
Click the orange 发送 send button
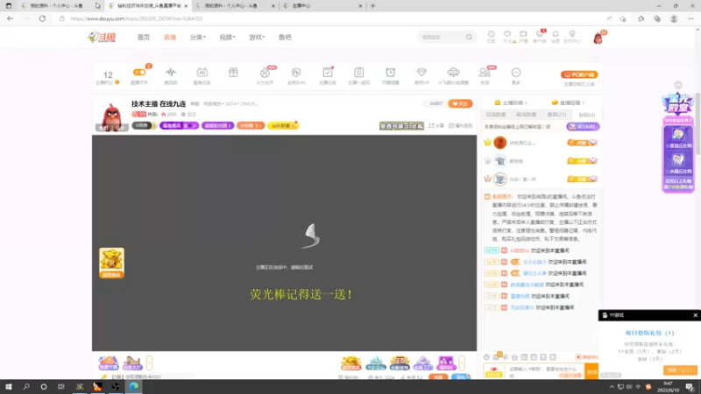click(x=591, y=371)
